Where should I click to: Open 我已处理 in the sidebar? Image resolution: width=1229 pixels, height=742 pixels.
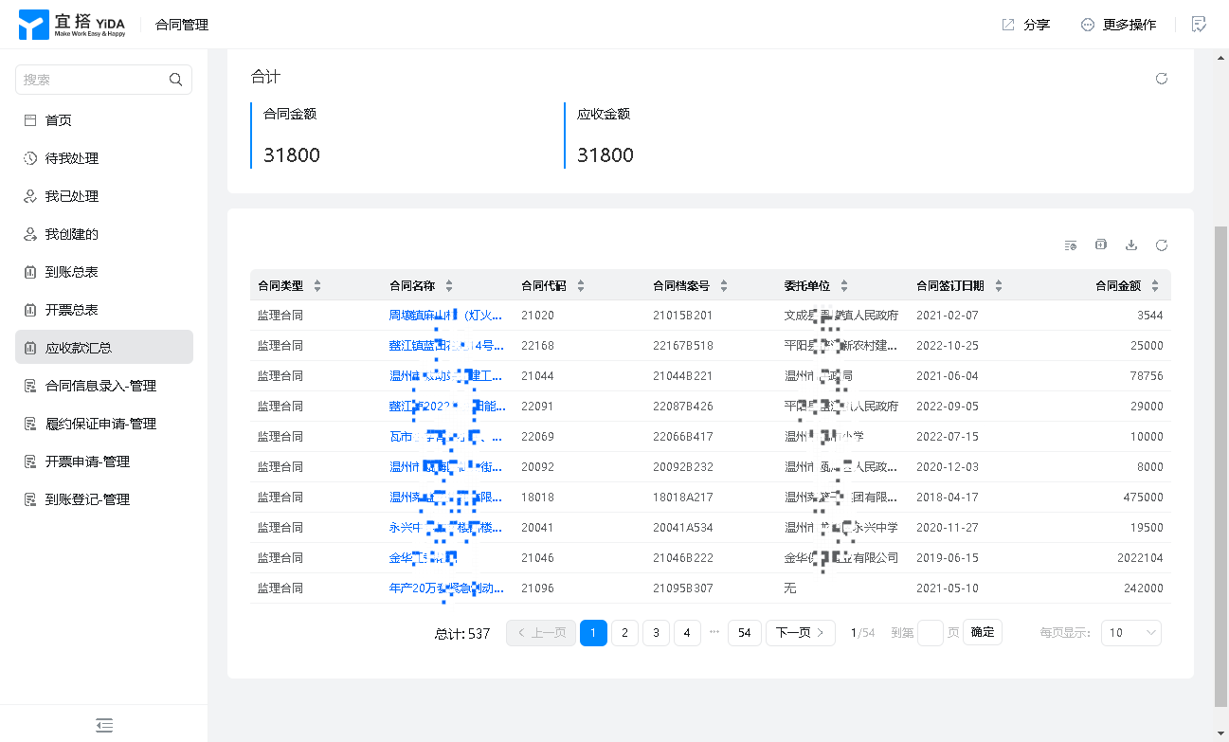pyautogui.click(x=104, y=196)
